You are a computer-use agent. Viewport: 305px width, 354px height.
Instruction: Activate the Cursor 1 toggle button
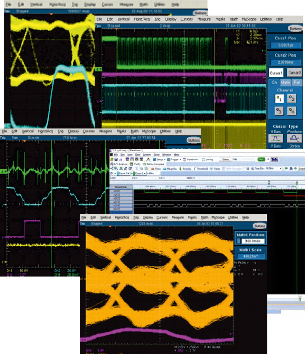point(276,73)
